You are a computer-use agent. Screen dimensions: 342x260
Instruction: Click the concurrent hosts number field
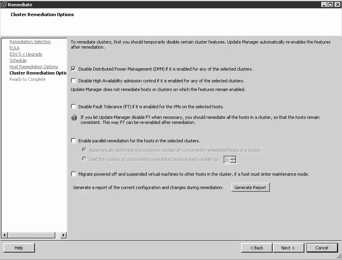tap(227, 160)
